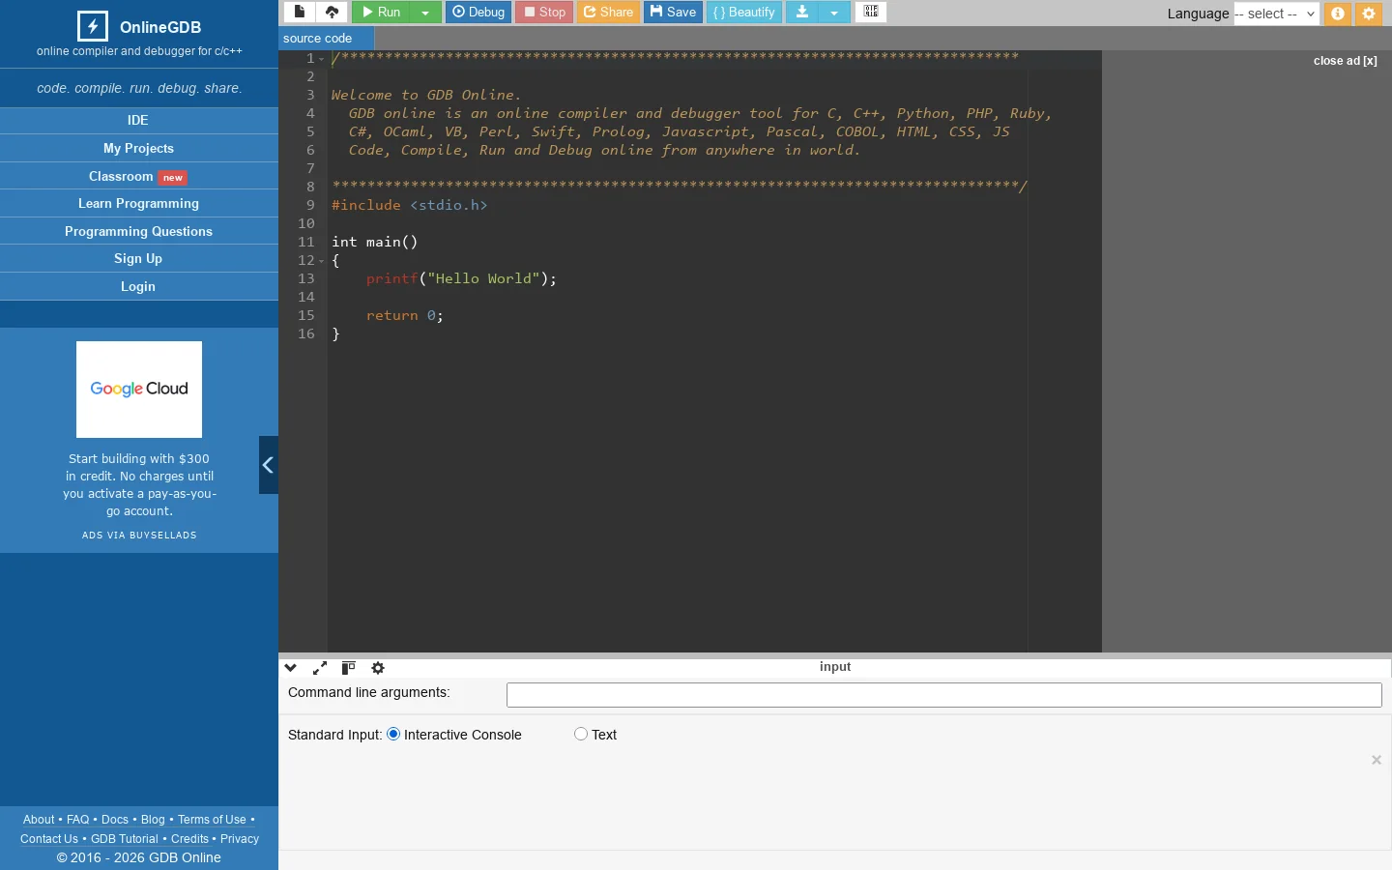The height and width of the screenshot is (870, 1392).
Task: Click Login in the sidebar
Action: point(138,286)
